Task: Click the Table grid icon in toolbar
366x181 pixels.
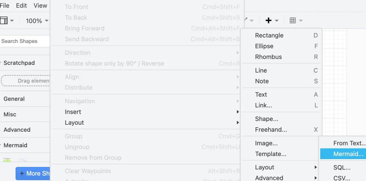Action: coord(293,21)
